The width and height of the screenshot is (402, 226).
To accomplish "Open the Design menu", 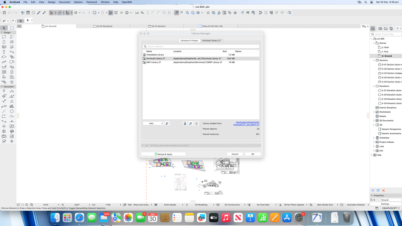I will click(x=52, y=2).
